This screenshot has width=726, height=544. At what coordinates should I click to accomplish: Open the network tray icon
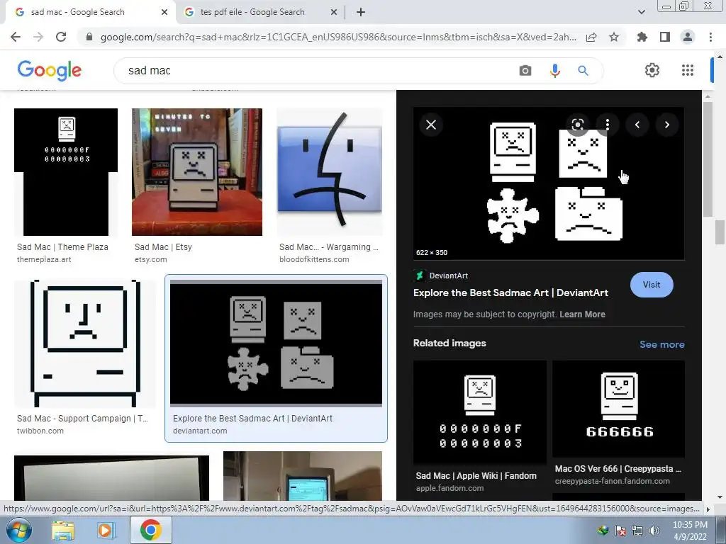pos(637,531)
